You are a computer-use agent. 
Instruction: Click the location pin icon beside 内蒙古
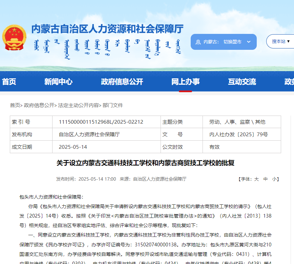coord(199,42)
